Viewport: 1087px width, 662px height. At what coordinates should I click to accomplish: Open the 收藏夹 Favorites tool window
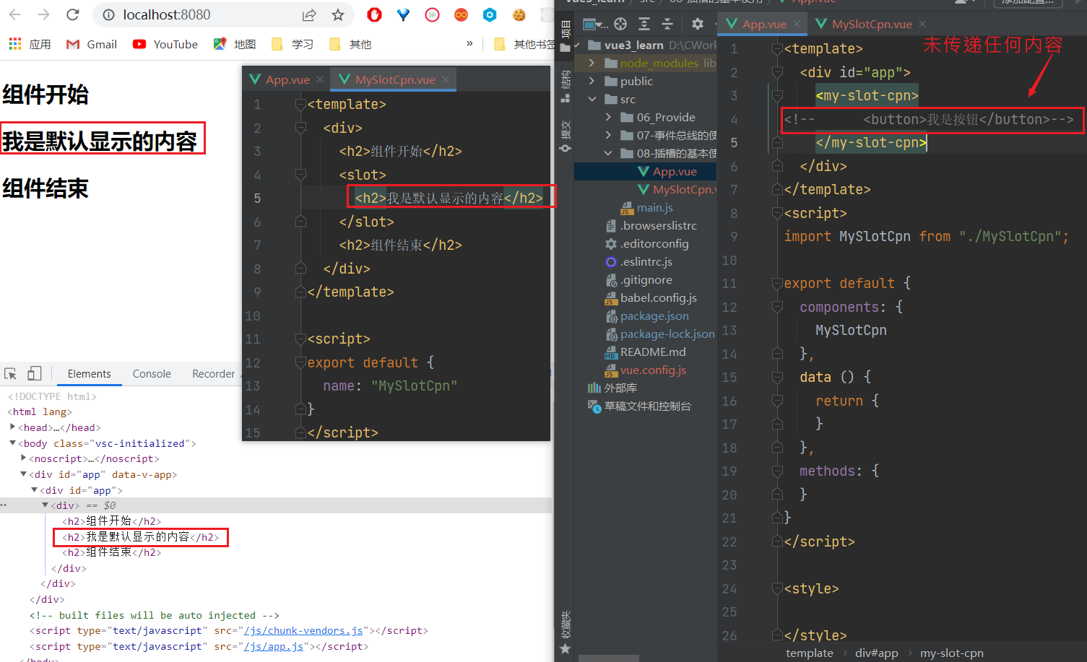[566, 633]
